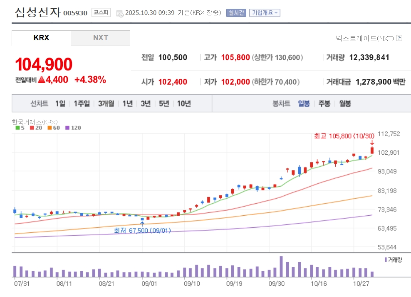Viewport: 411px width, 297px height.
Task: Click the calendar icon beside the date
Action: click(x=120, y=13)
